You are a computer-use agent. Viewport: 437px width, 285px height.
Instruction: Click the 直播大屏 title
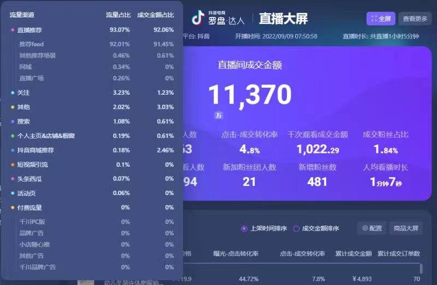(x=283, y=19)
